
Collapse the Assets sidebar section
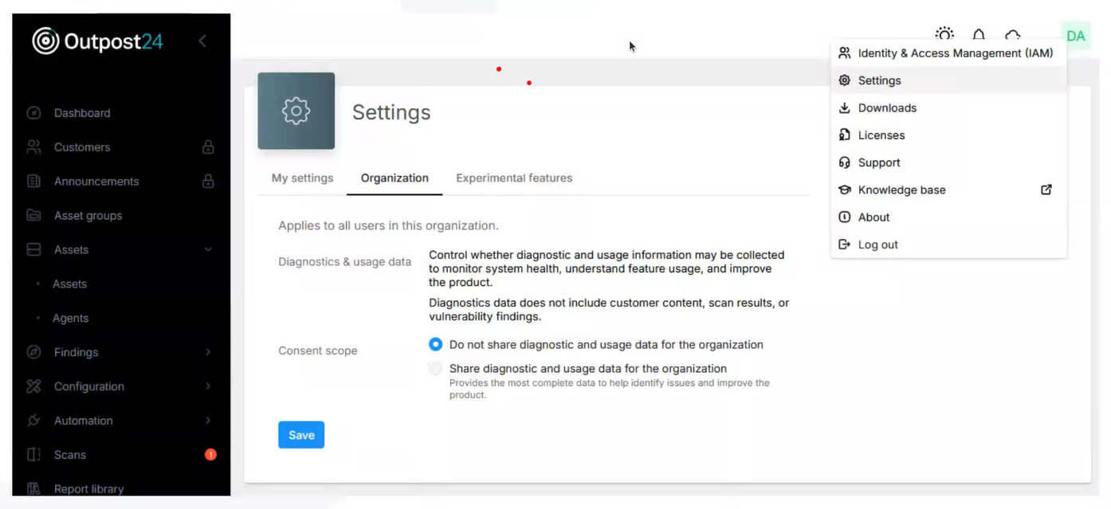click(x=208, y=250)
